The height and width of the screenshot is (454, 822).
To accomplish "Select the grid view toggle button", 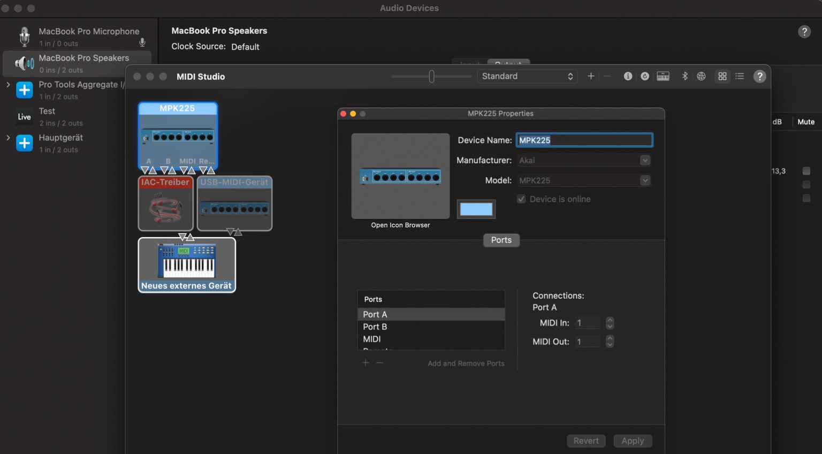I will click(x=722, y=76).
